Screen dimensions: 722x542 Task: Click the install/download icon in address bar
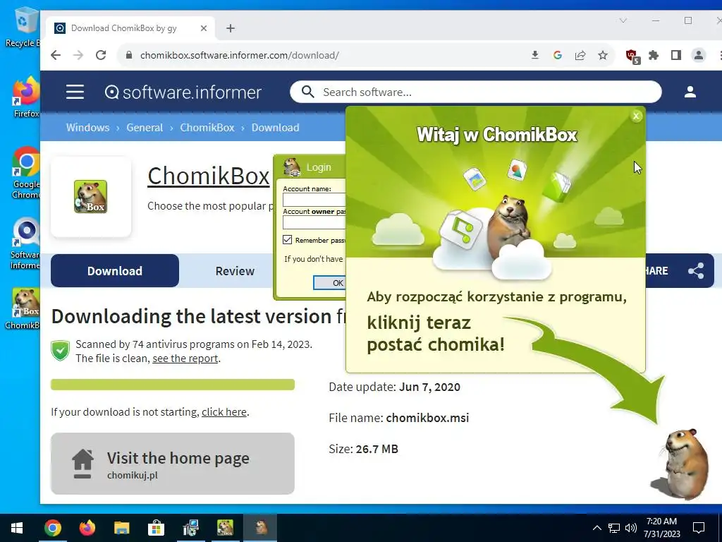[534, 55]
